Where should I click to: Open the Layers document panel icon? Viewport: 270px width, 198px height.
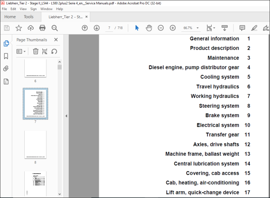pyautogui.click(x=6, y=81)
